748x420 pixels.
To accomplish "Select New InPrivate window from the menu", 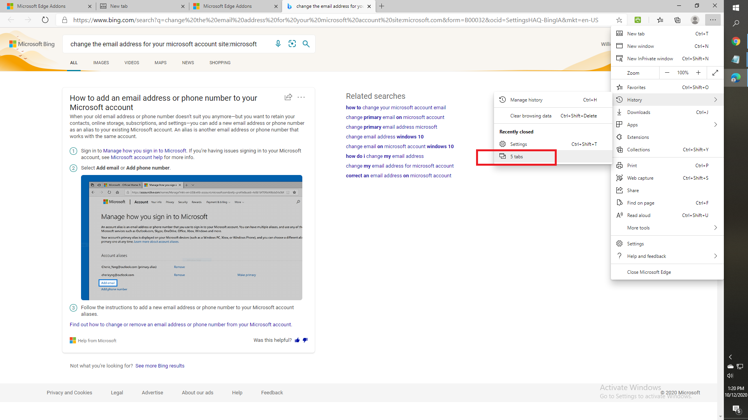I will coord(650,58).
